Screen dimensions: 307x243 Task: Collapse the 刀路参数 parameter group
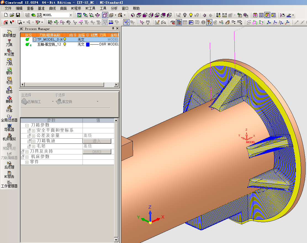(x=27, y=125)
